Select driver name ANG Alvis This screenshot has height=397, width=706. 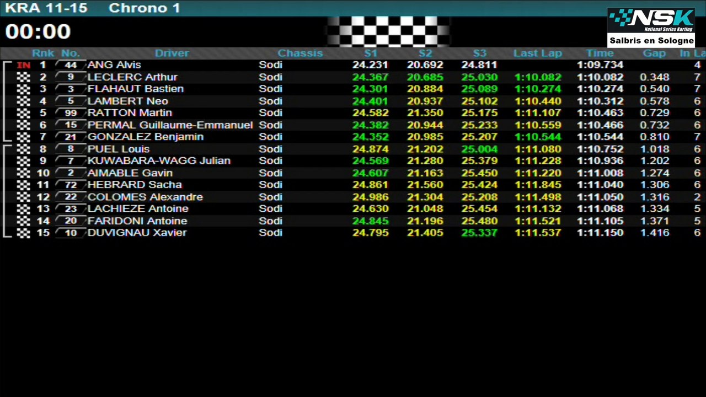[x=114, y=65]
